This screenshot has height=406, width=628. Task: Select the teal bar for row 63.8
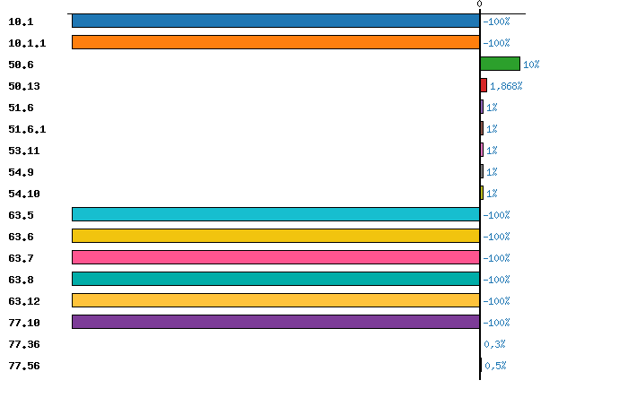coord(275,279)
